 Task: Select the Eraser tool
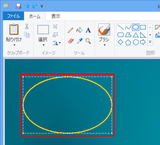coord(71,41)
